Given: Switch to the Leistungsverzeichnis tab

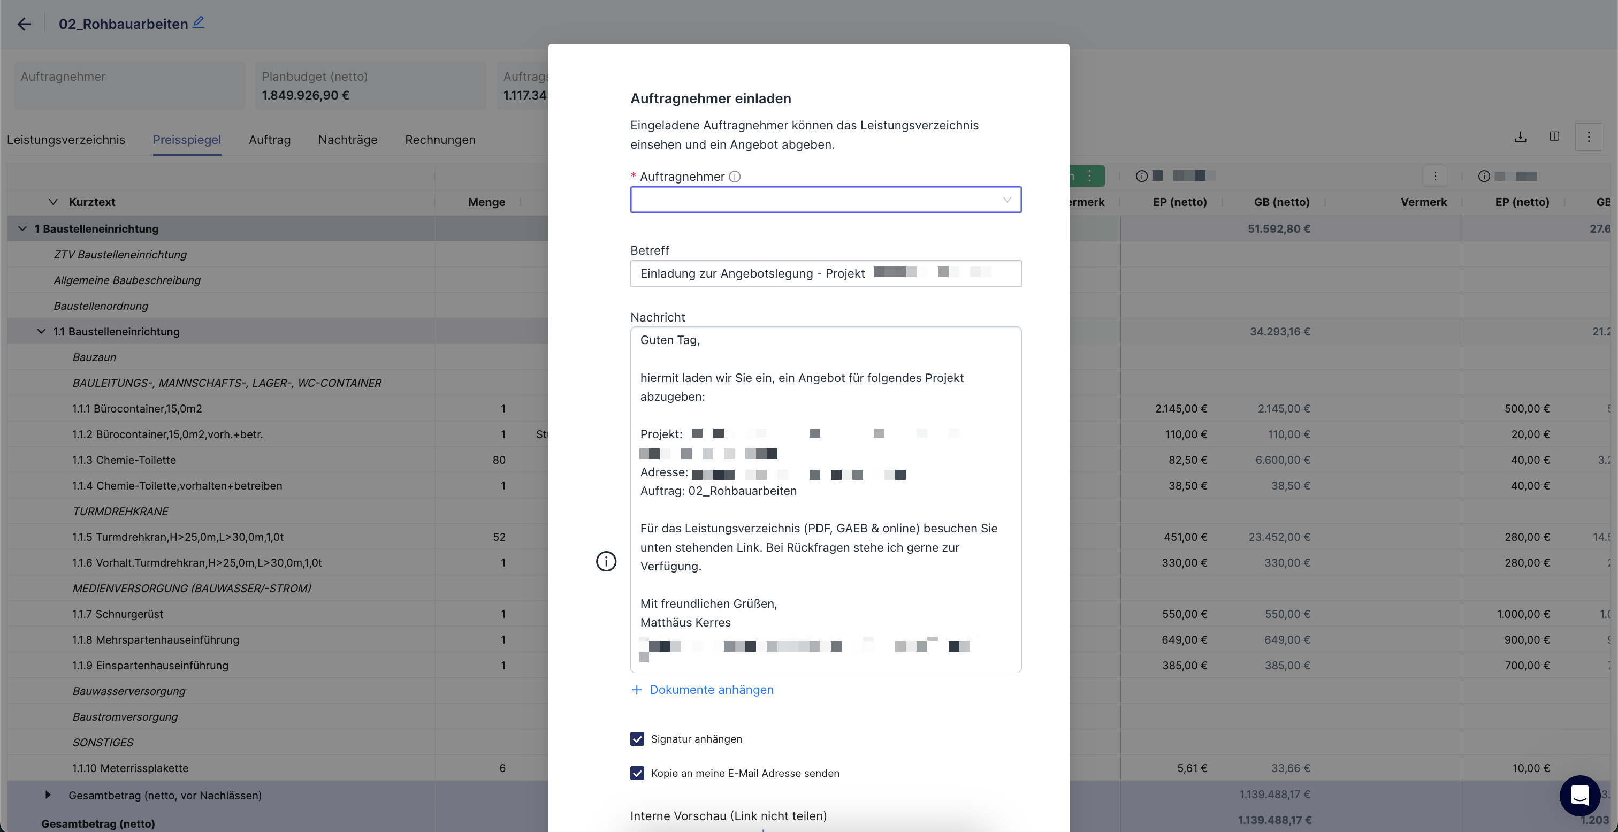Looking at the screenshot, I should [x=66, y=140].
